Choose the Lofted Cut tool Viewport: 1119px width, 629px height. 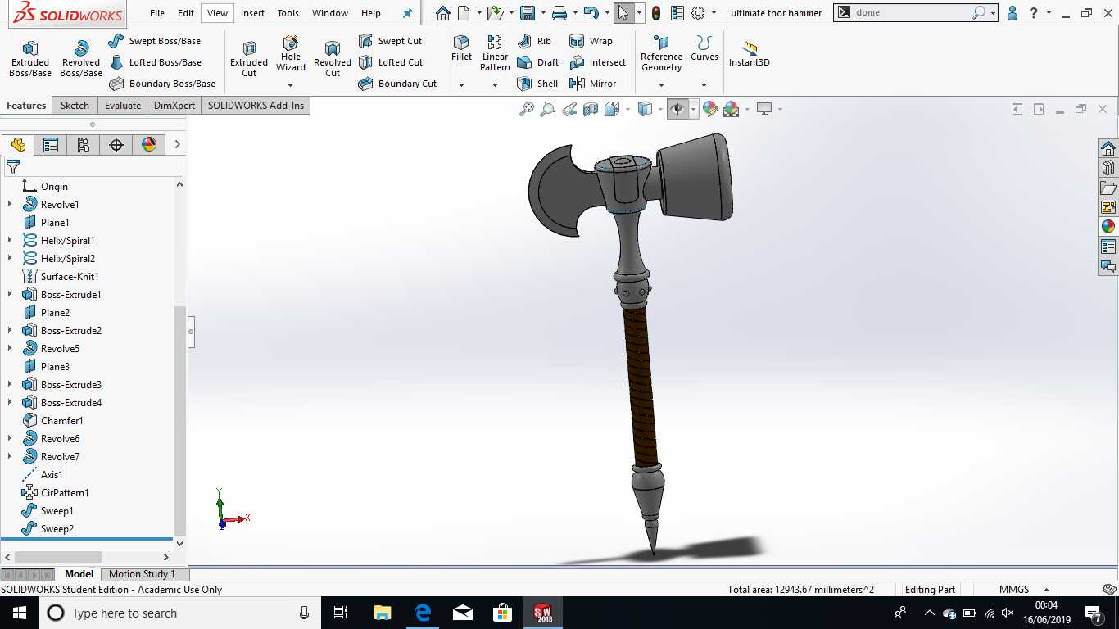click(x=391, y=62)
